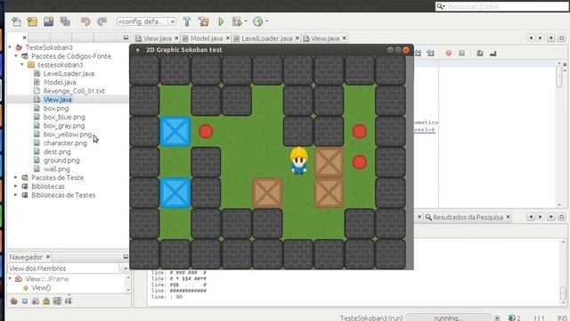Viewport: 570px width, 321px height.
Task: Select box_yellow.png in project tree
Action: pos(68,135)
